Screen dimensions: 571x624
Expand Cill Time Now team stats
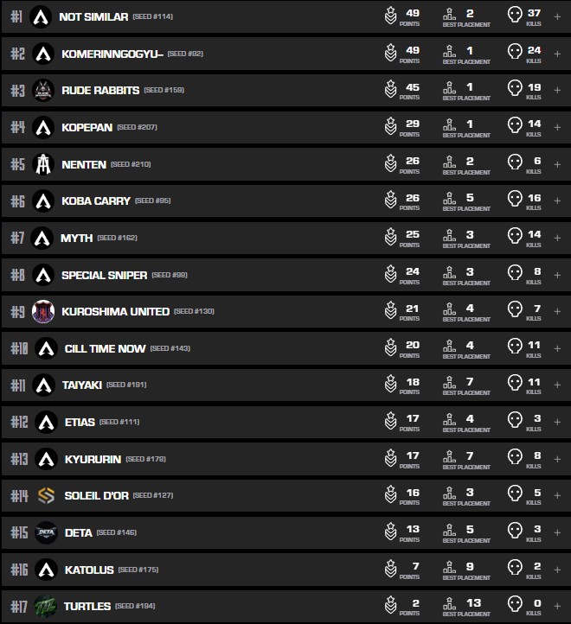point(557,348)
